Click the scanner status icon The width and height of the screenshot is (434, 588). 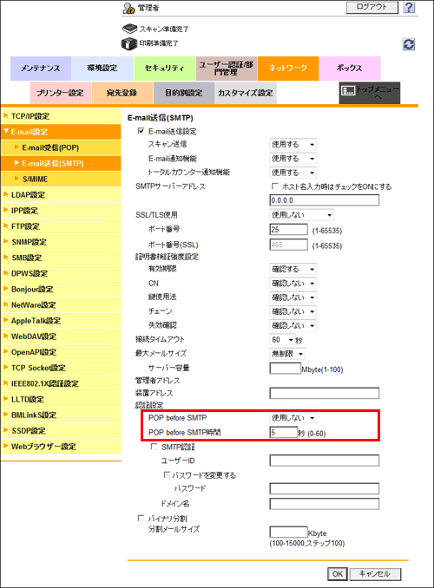(130, 29)
